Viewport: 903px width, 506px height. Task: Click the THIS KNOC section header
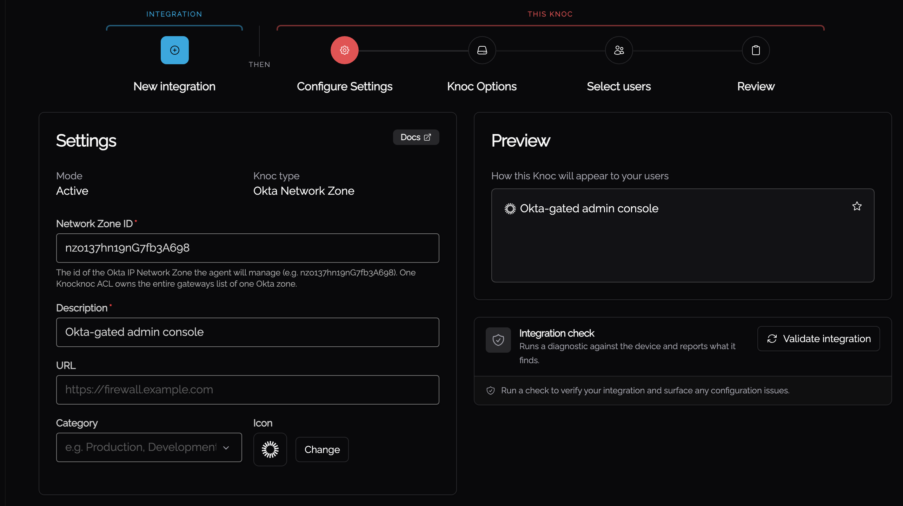550,14
